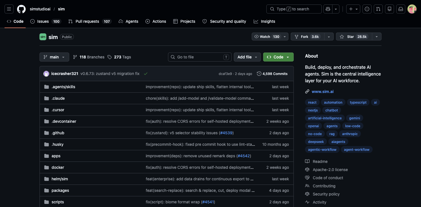Open the .claude folder icon
This screenshot has height=207, width=421.
tap(46, 98)
